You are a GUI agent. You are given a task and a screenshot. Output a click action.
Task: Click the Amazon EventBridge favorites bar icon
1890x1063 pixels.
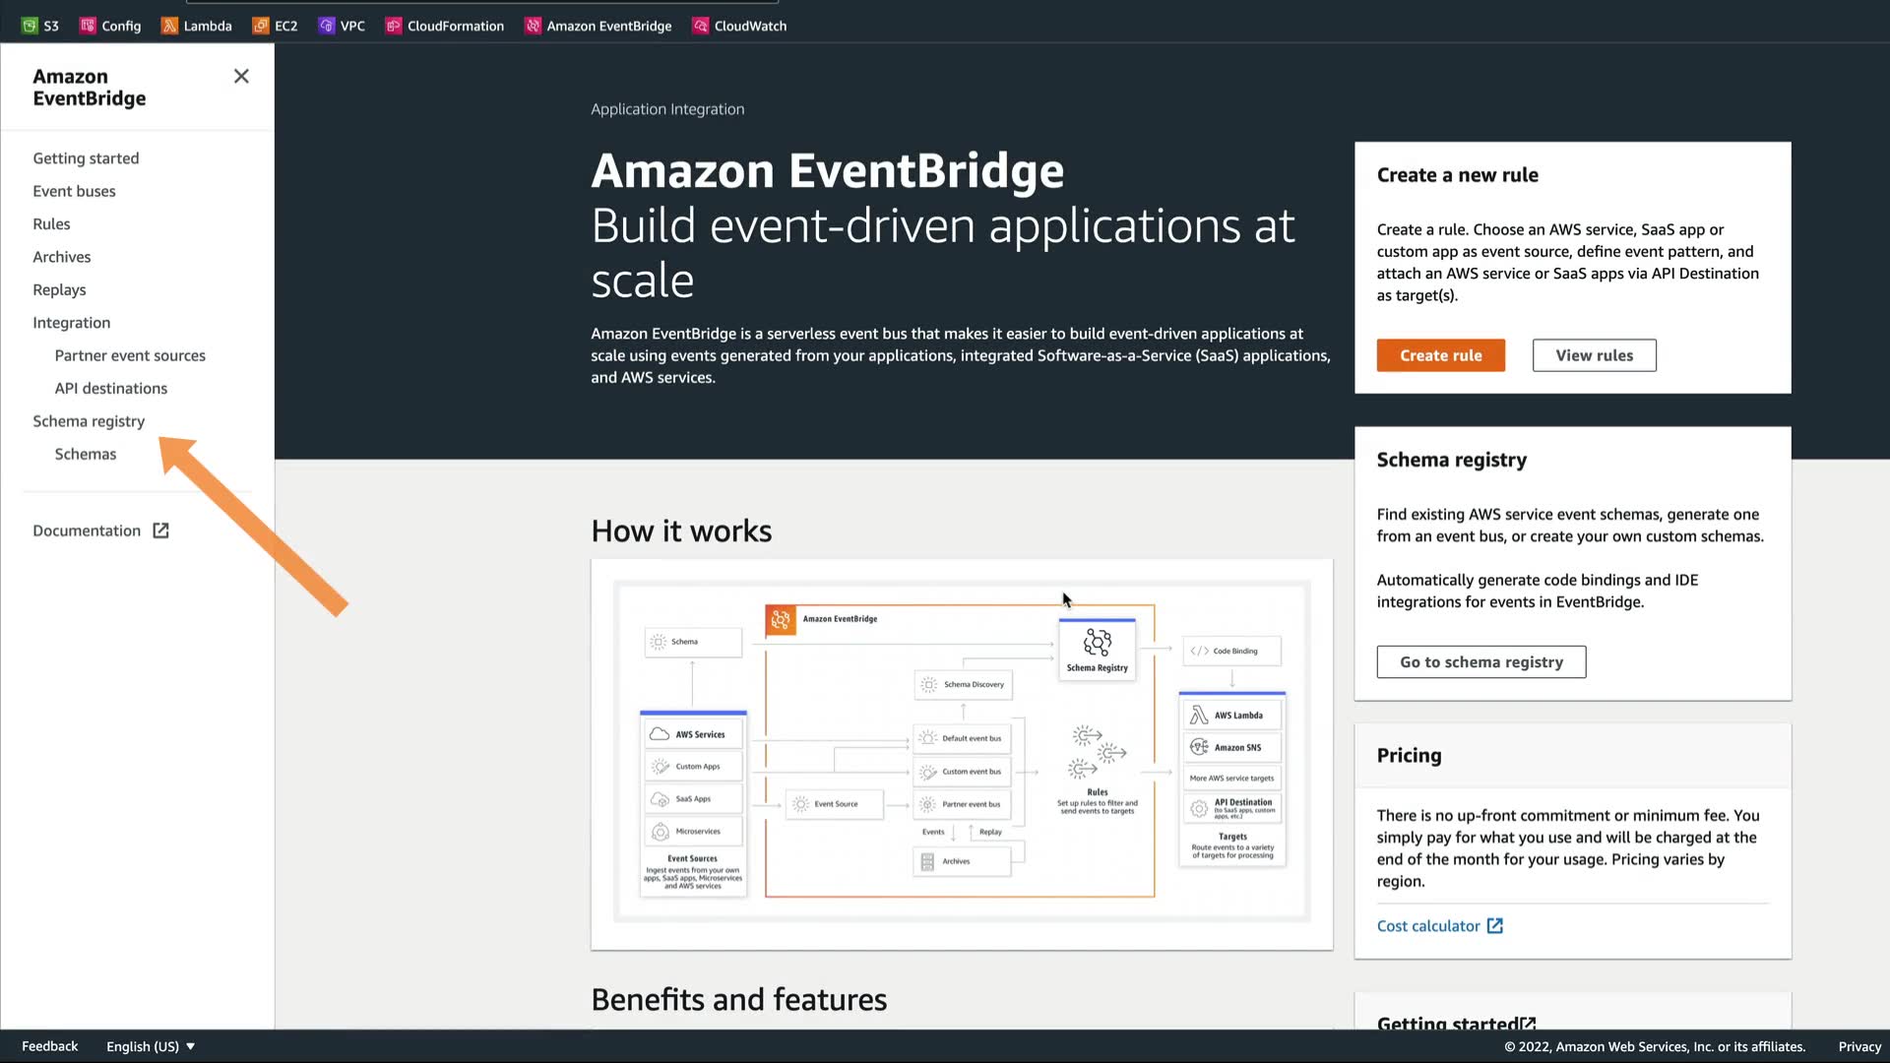coord(533,26)
